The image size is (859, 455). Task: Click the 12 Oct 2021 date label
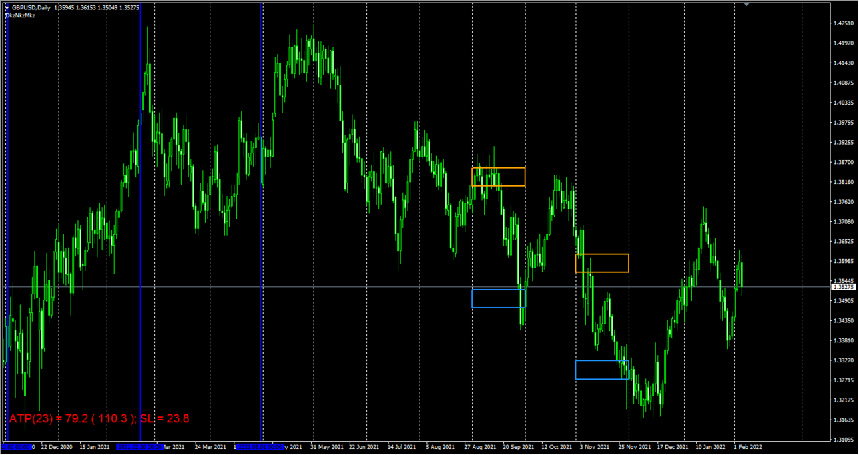click(x=557, y=446)
